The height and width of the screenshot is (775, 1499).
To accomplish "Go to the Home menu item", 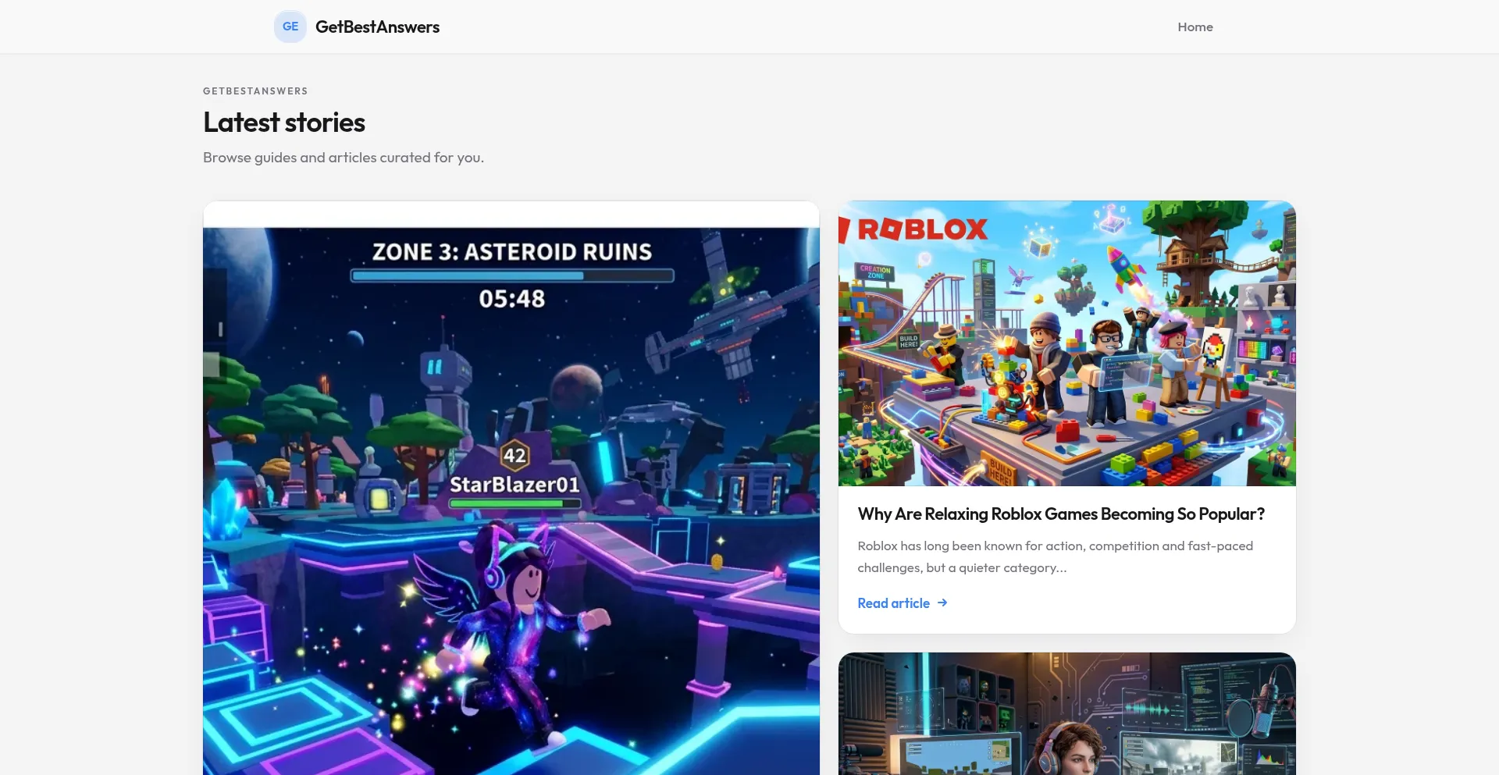I will [x=1195, y=27].
